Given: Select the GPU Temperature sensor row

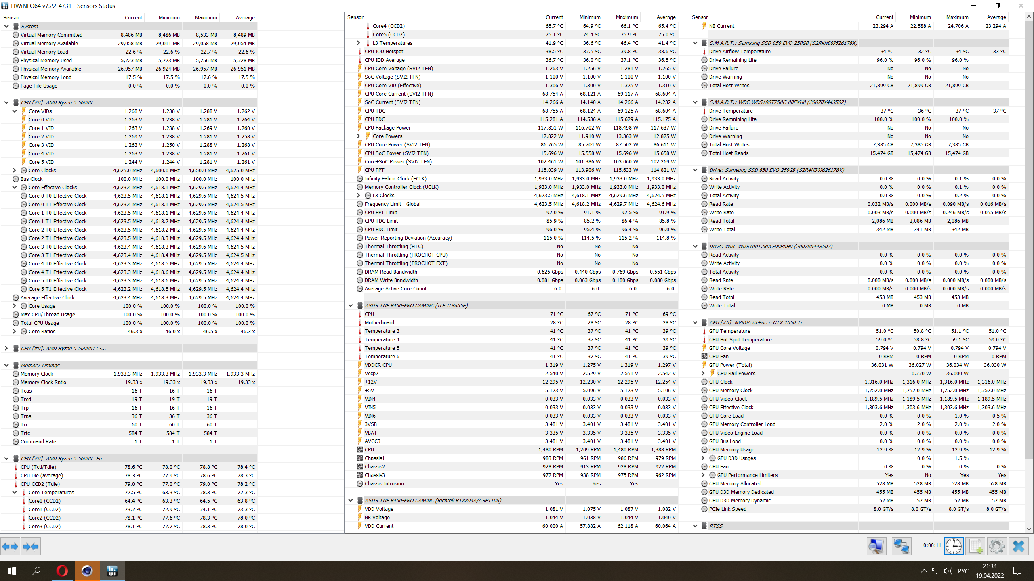Looking at the screenshot, I should [729, 331].
